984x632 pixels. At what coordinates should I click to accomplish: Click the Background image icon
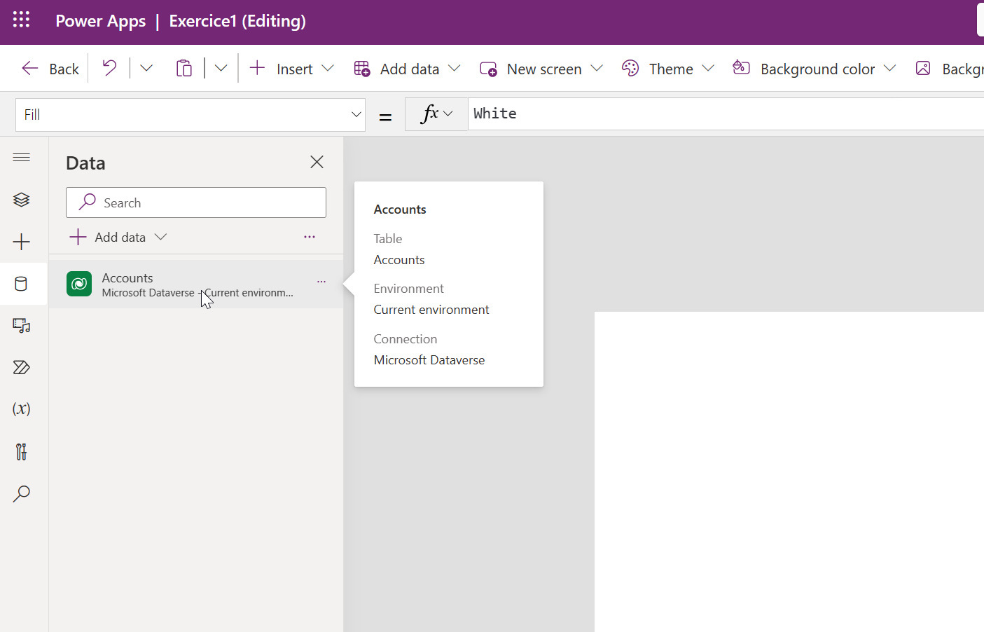(x=923, y=68)
